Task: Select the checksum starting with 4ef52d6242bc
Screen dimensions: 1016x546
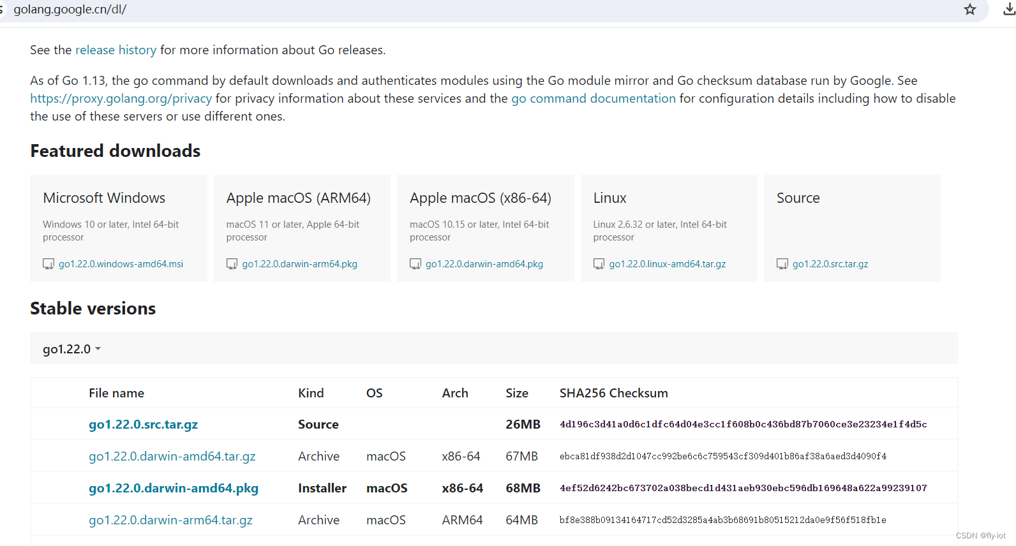Action: click(743, 488)
